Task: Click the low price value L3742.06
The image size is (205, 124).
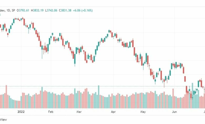Action: click(x=51, y=10)
